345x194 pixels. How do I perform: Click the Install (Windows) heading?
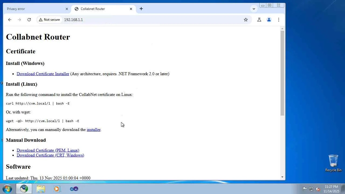point(25,63)
